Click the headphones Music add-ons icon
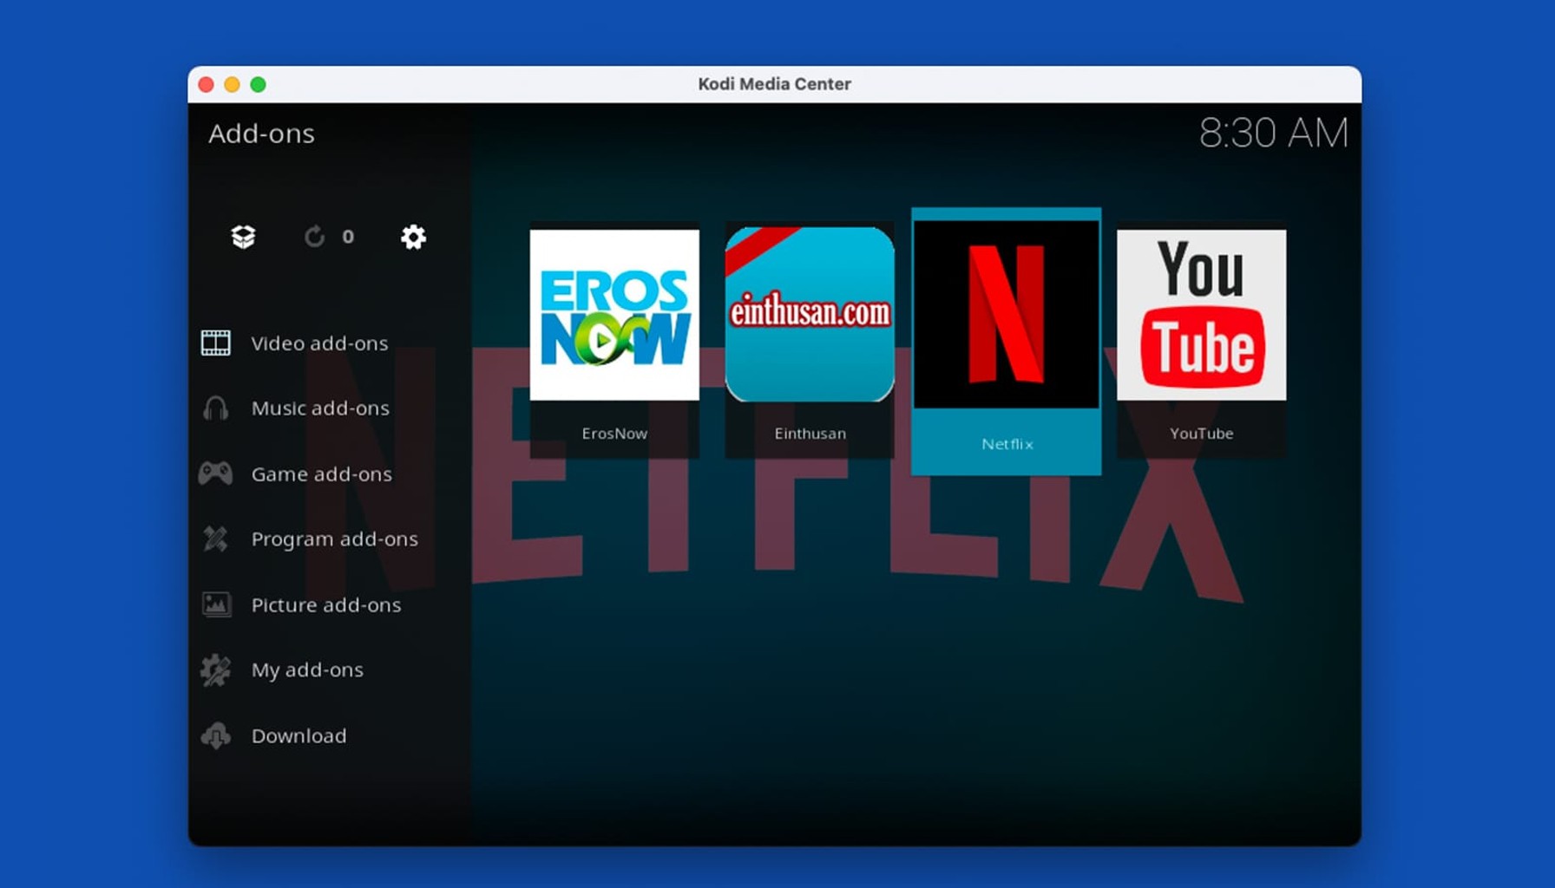Viewport: 1555px width, 888px height. [x=216, y=408]
